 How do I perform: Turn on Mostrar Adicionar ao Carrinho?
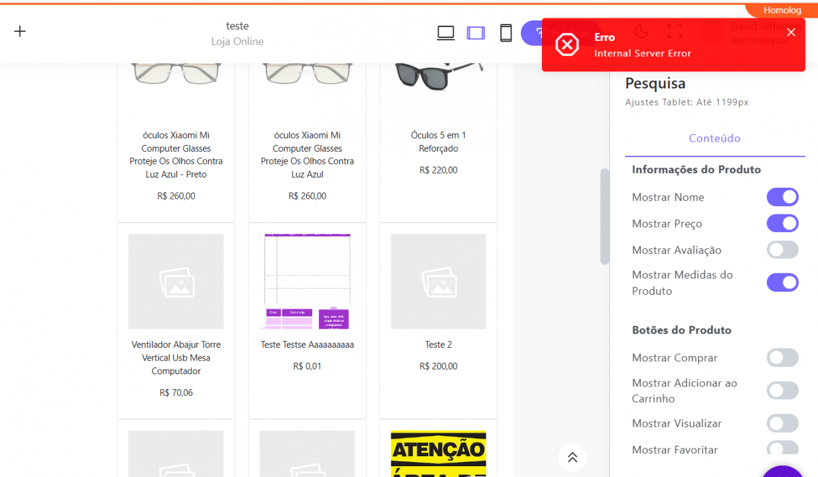coord(783,391)
